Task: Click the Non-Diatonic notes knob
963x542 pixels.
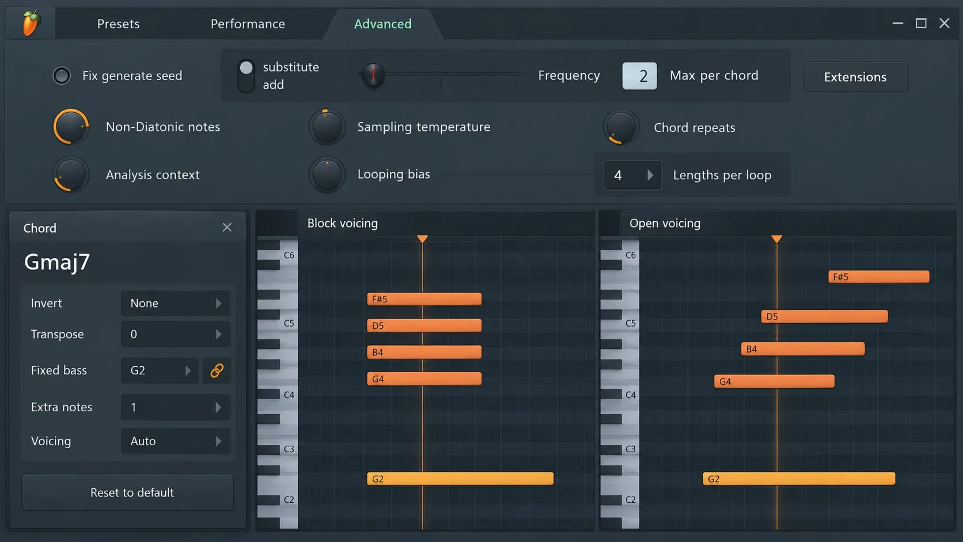Action: [x=71, y=127]
